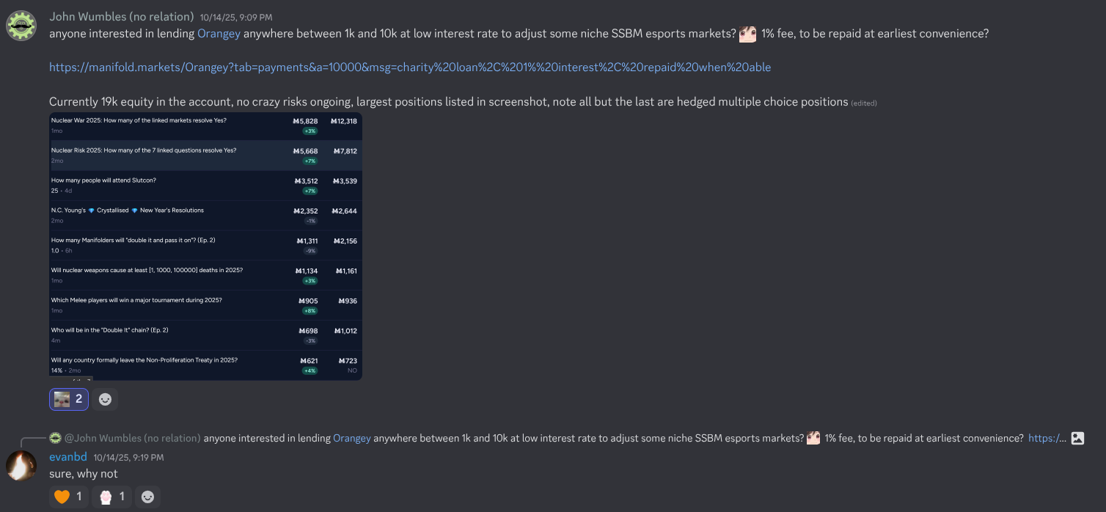Add a reaction to John Wumbles' message
Image resolution: width=1106 pixels, height=512 pixels.
105,399
